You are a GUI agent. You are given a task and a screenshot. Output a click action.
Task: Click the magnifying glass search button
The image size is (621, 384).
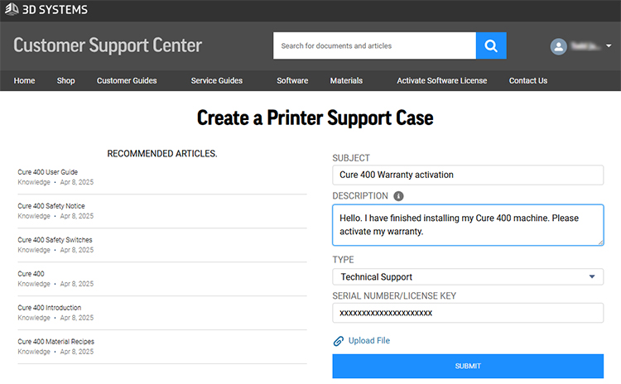click(490, 46)
